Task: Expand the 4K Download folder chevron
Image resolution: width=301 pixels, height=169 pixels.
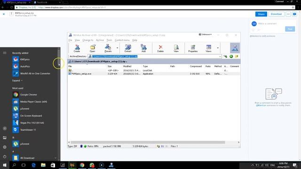Action: point(55,158)
